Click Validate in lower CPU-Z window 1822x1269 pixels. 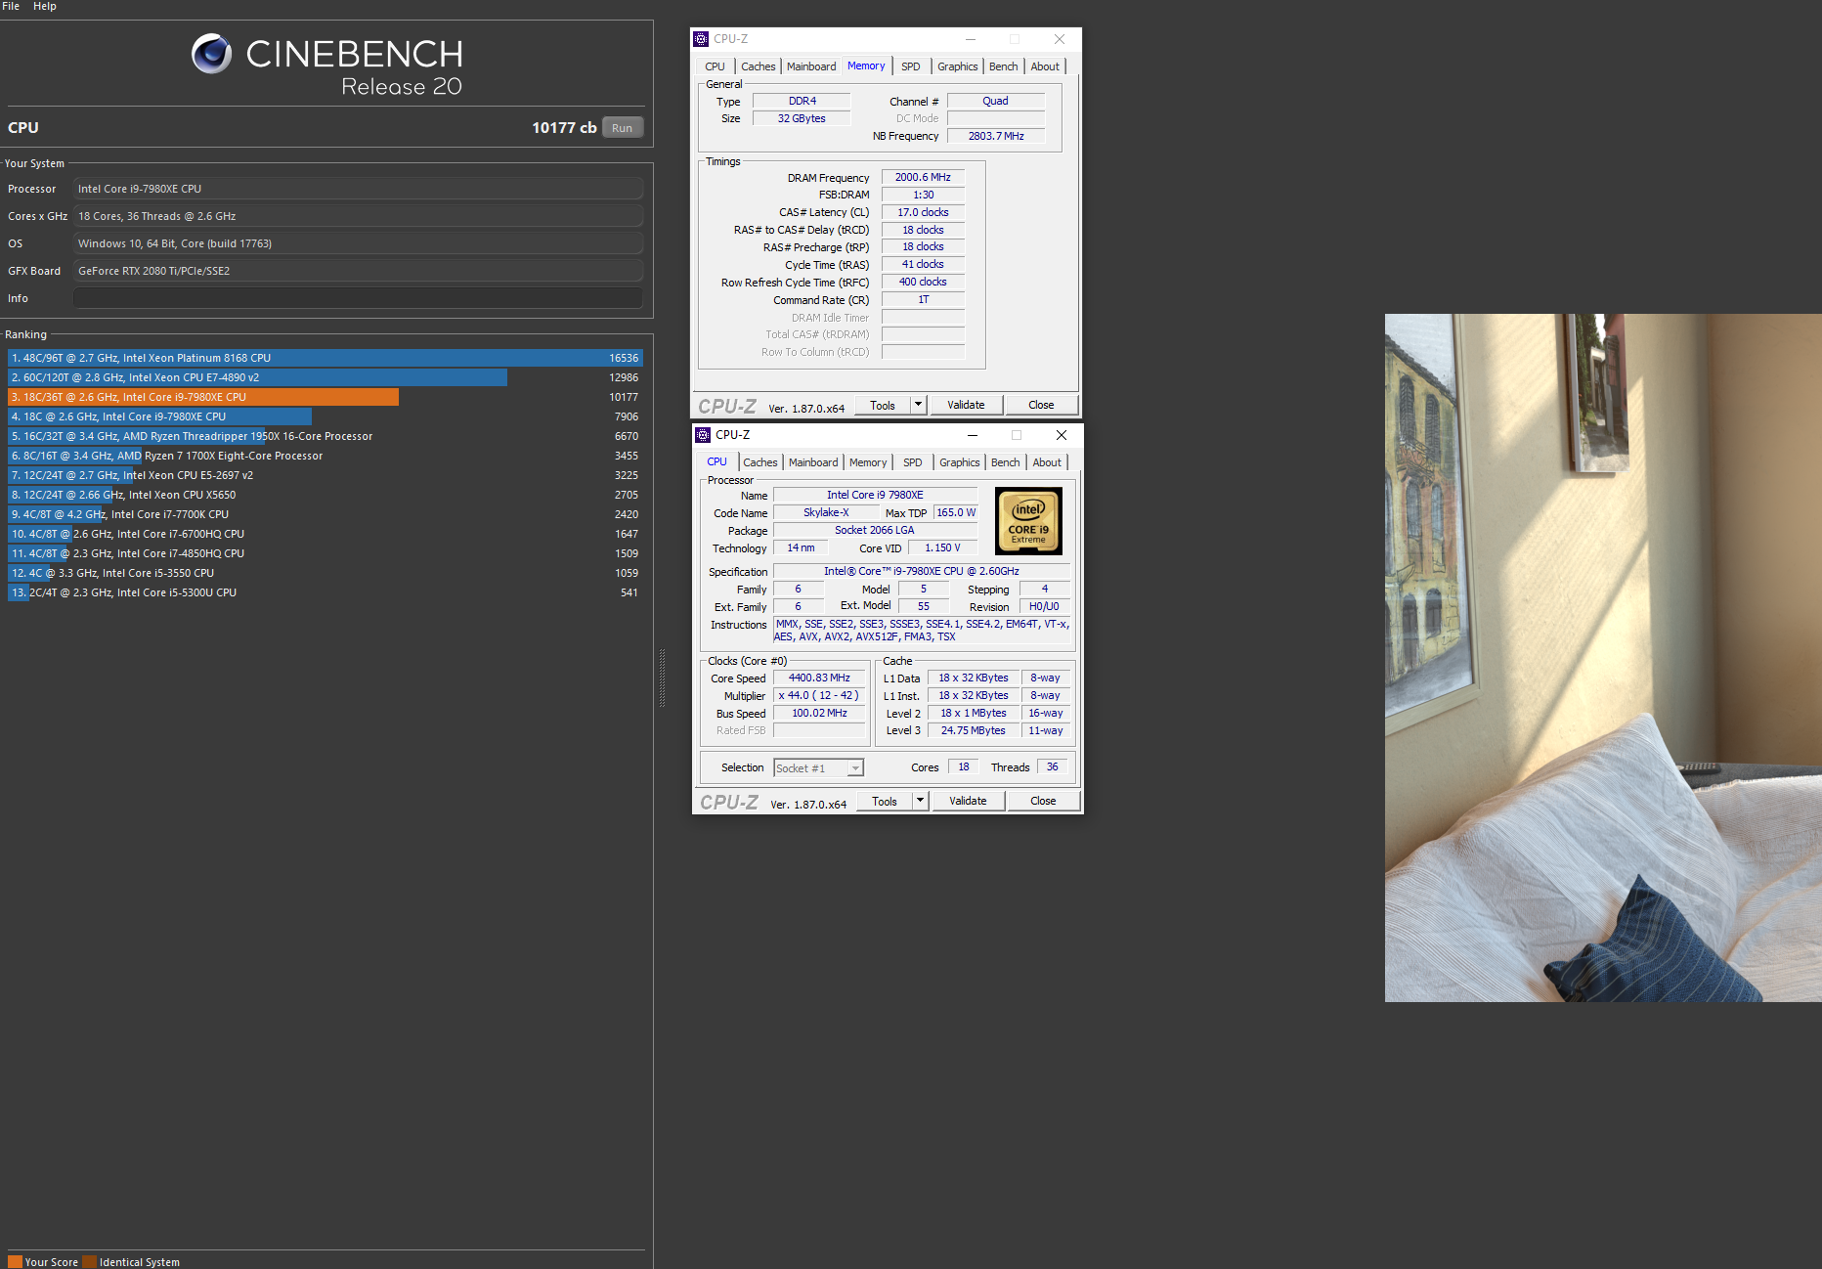click(x=968, y=801)
